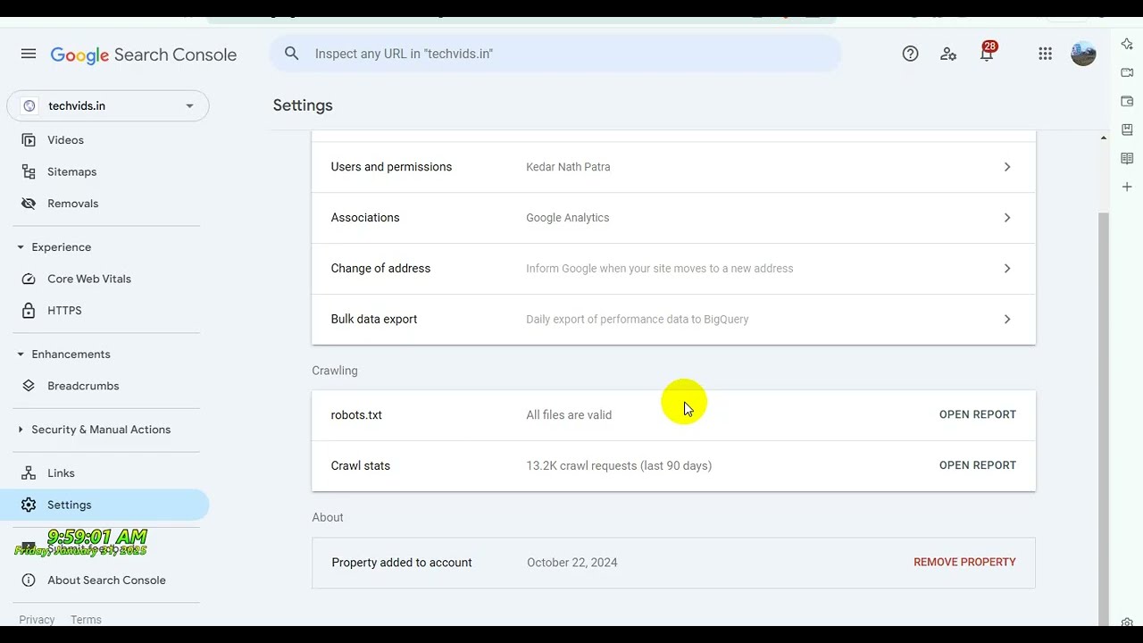Open the hamburger main menu
Image resolution: width=1143 pixels, height=643 pixels.
29,54
